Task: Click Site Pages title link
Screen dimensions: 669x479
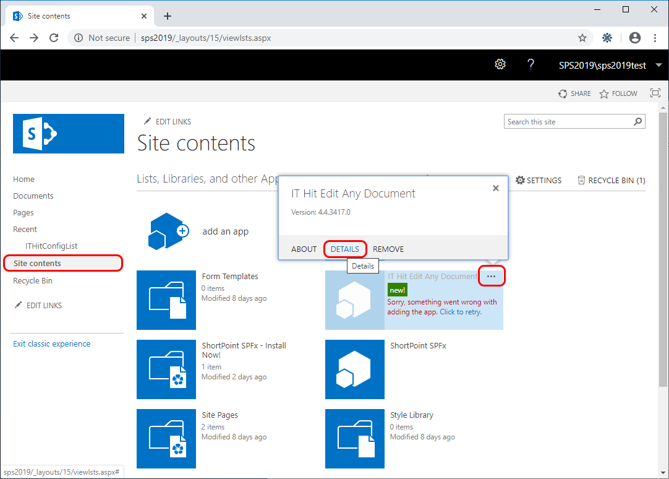Action: (219, 415)
